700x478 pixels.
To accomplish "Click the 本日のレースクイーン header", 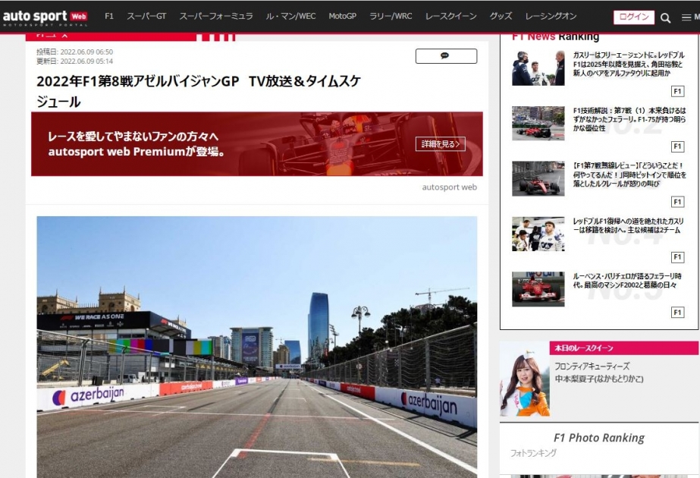I will [623, 348].
